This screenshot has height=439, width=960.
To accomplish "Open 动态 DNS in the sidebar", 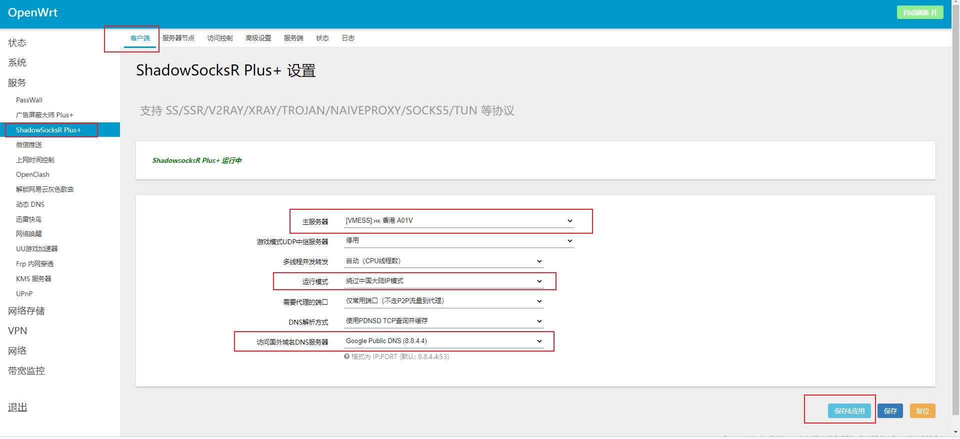I will (x=30, y=204).
